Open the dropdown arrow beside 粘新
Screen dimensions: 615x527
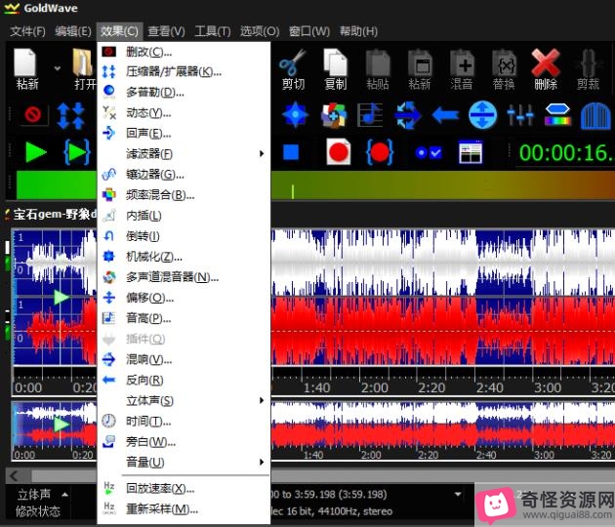coord(56,68)
